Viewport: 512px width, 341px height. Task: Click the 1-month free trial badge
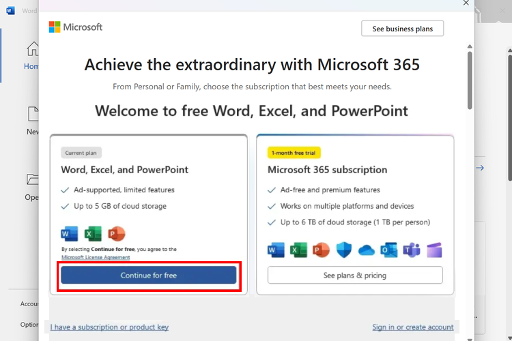[294, 153]
